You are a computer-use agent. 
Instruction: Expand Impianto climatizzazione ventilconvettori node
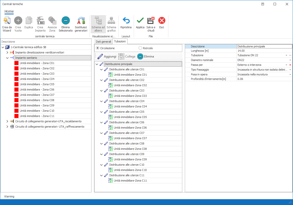[7, 52]
